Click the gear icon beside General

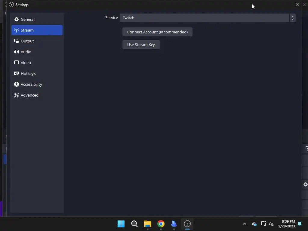pos(17,19)
